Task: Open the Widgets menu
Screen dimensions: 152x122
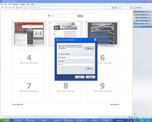Action: coord(22,4)
